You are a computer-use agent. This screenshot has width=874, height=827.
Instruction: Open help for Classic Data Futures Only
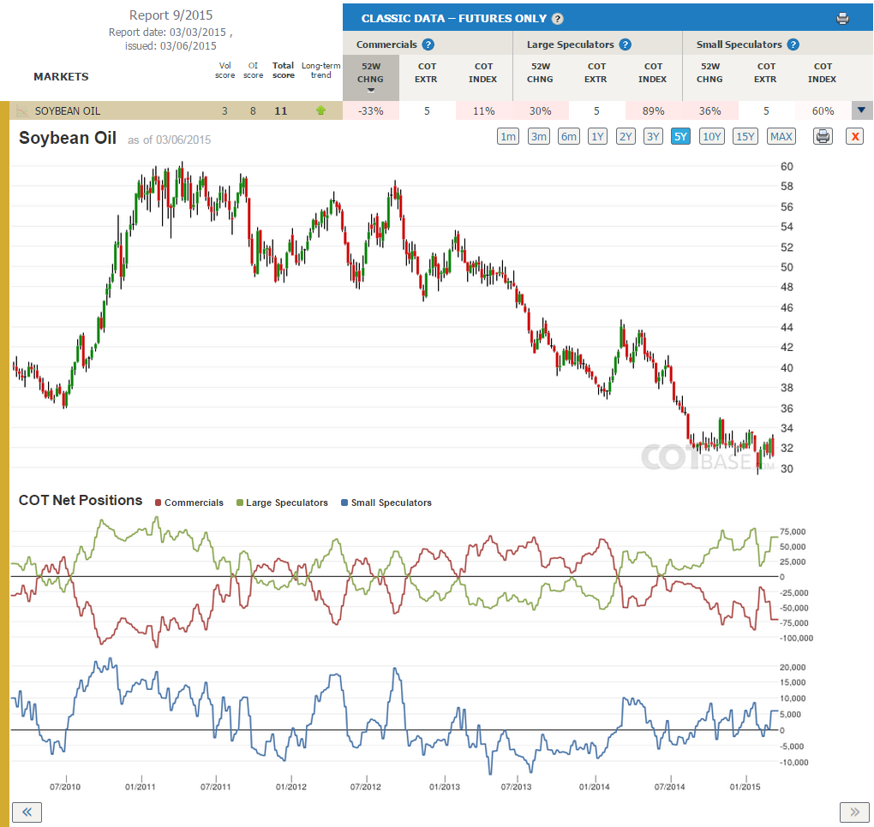(558, 18)
